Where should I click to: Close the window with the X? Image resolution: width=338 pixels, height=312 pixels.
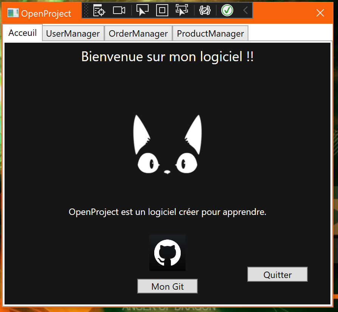pyautogui.click(x=320, y=13)
